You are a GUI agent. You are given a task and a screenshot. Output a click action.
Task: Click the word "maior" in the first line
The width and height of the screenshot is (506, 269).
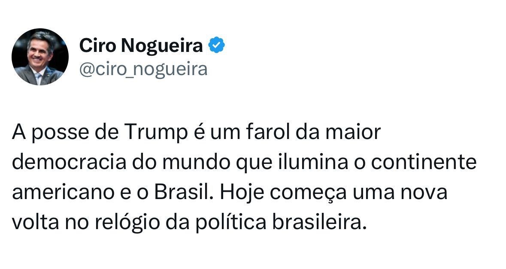[353, 132]
